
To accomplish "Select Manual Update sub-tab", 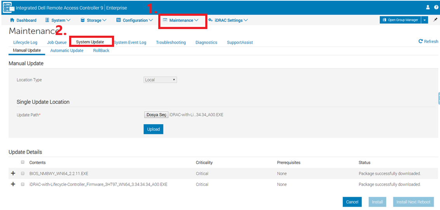I will click(x=27, y=50).
